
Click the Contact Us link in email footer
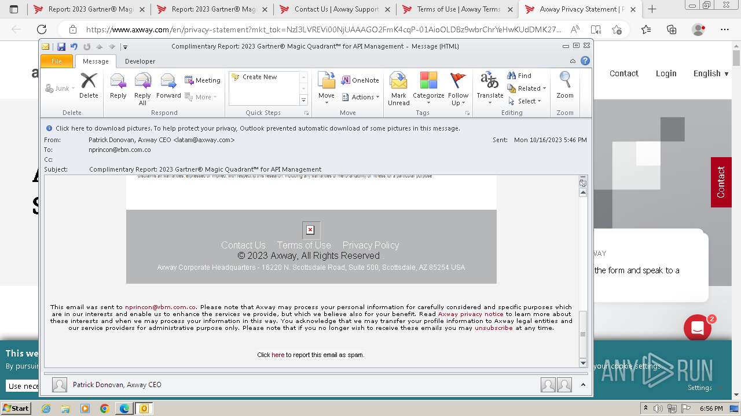pos(243,245)
